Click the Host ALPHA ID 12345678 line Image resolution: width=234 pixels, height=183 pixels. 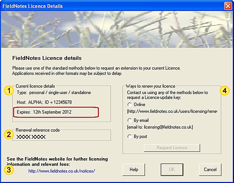44,102
